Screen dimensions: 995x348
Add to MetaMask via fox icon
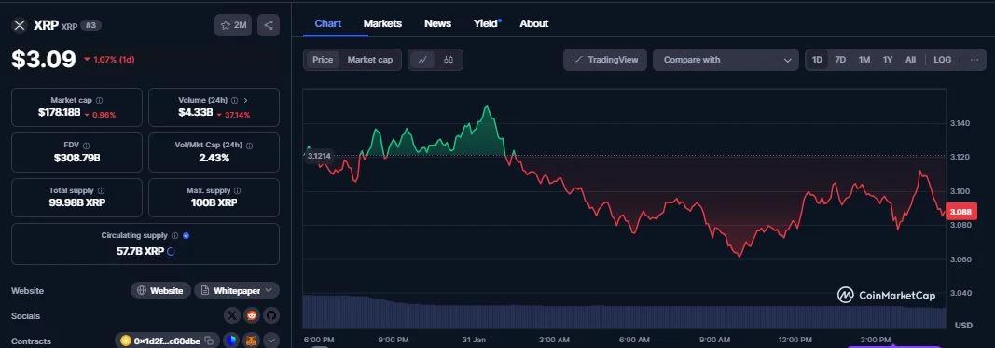pos(252,341)
